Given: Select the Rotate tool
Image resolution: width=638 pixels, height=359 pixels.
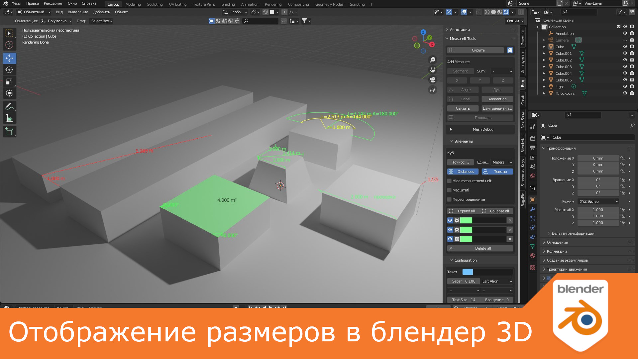Looking at the screenshot, I should (9, 70).
